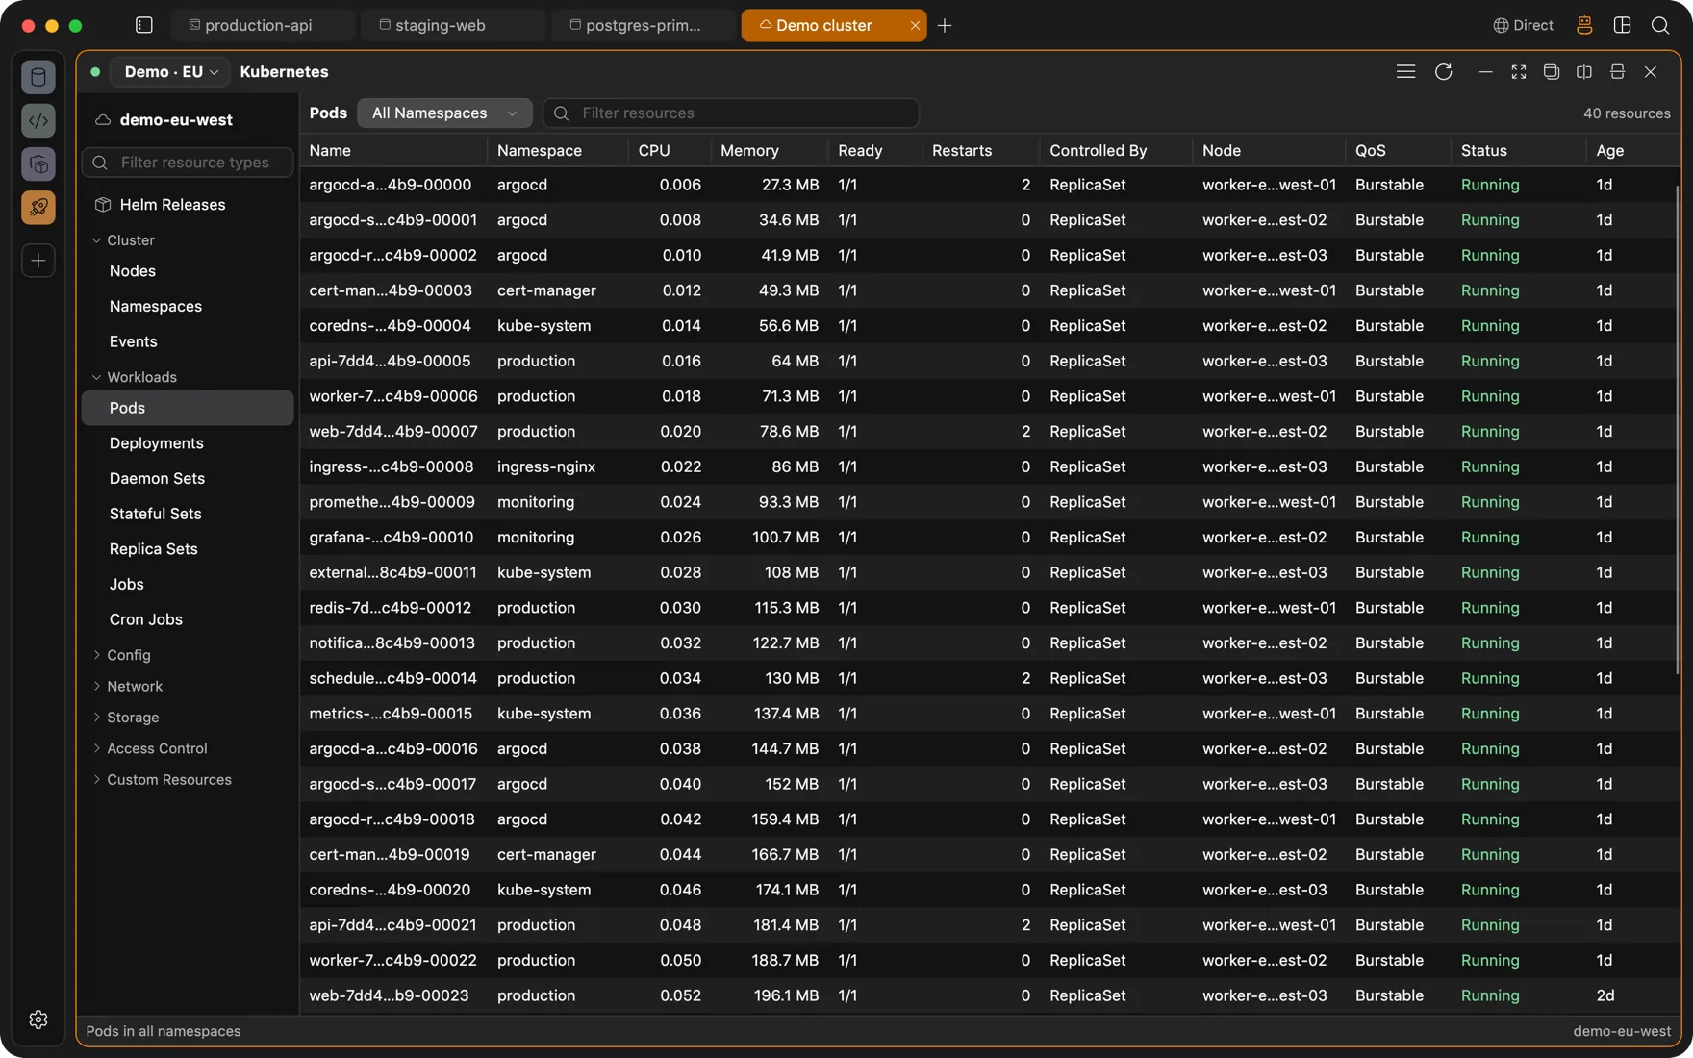The image size is (1693, 1058).
Task: Open the code brackets icon in the left rail
Action: [38, 120]
